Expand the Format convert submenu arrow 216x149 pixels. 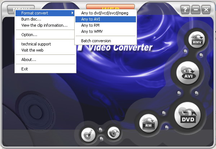point(72,13)
